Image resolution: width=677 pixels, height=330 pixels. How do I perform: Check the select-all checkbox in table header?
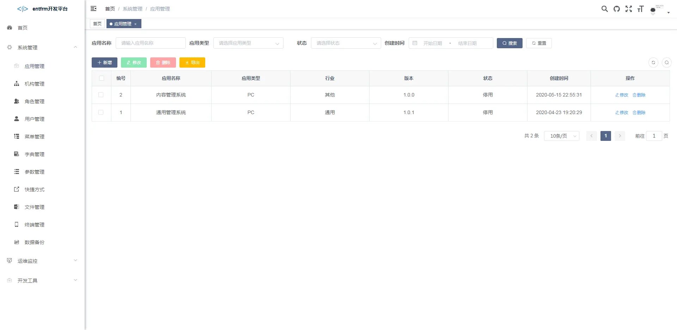coord(102,78)
